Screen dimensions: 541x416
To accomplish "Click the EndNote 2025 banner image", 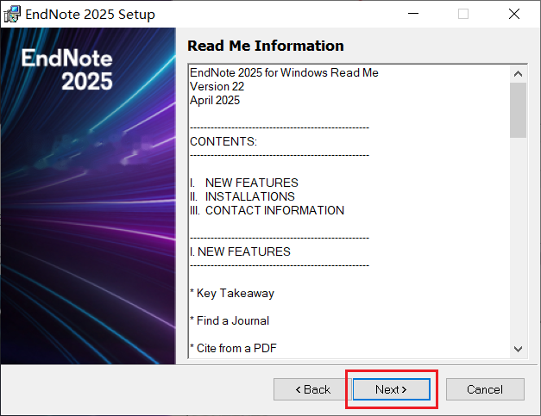I will (x=88, y=196).
